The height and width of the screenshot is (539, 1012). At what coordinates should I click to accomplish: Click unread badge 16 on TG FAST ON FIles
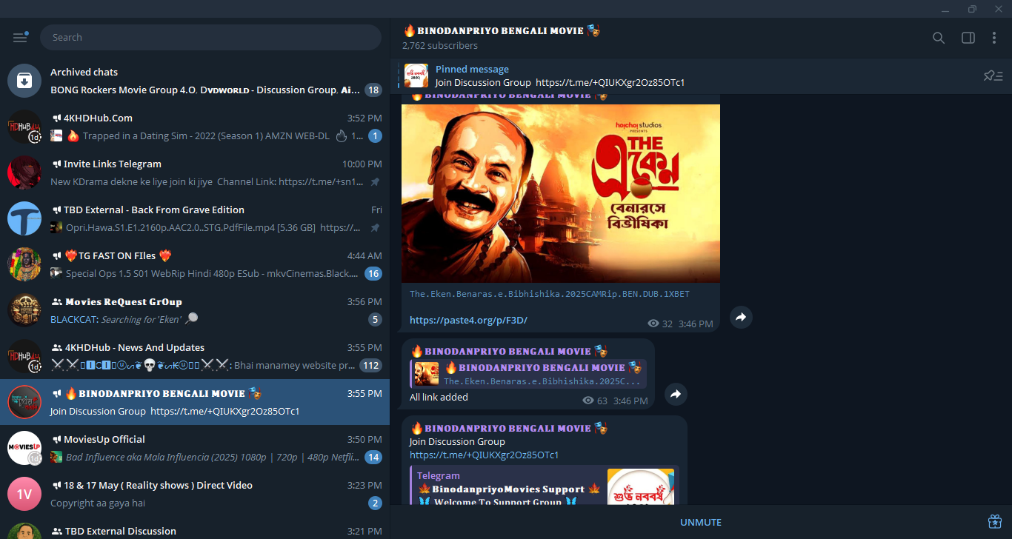coord(373,274)
